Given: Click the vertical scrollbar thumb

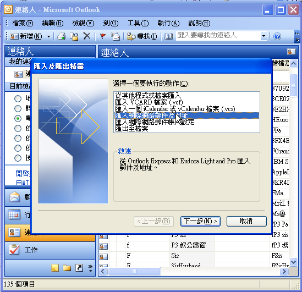Looking at the screenshot, I should click(x=294, y=85).
